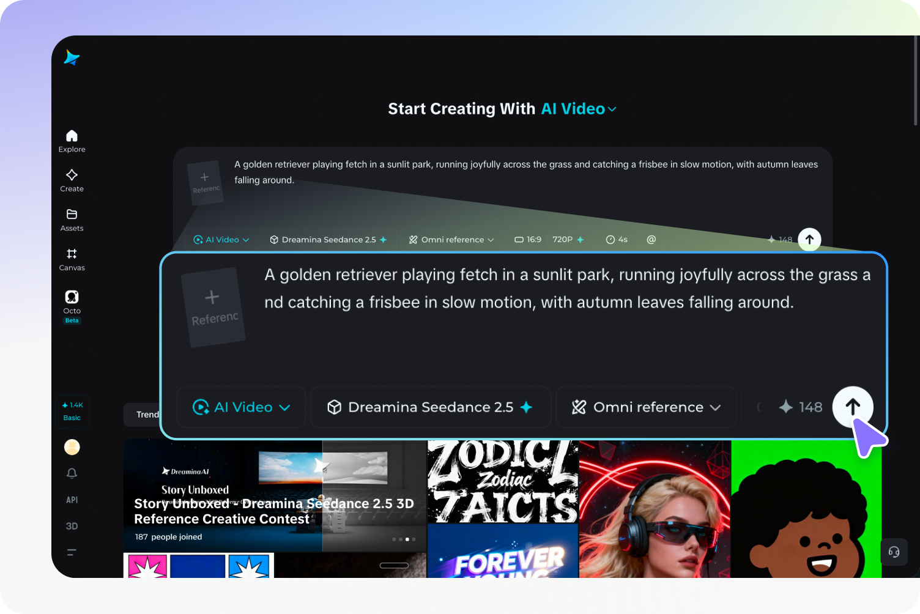
Task: Click the sidebar menu lines icon below 3D
Action: pyautogui.click(x=72, y=552)
